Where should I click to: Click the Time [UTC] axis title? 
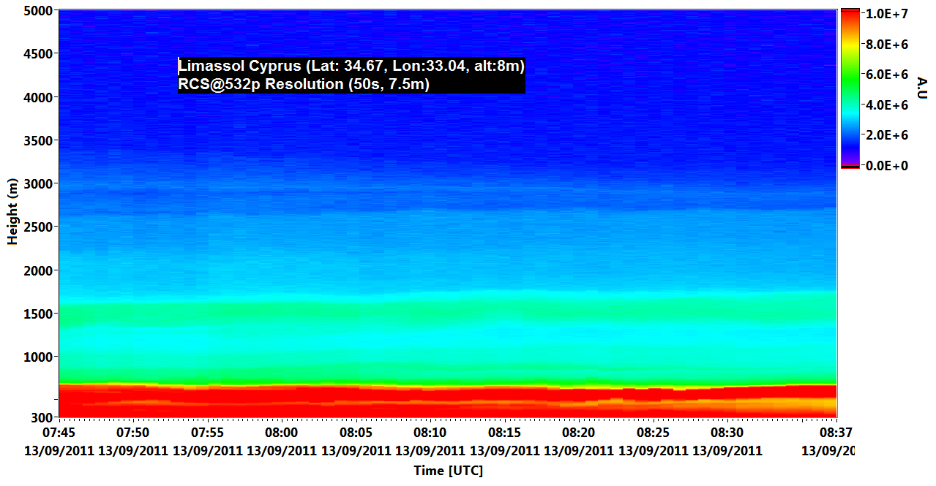tap(448, 471)
